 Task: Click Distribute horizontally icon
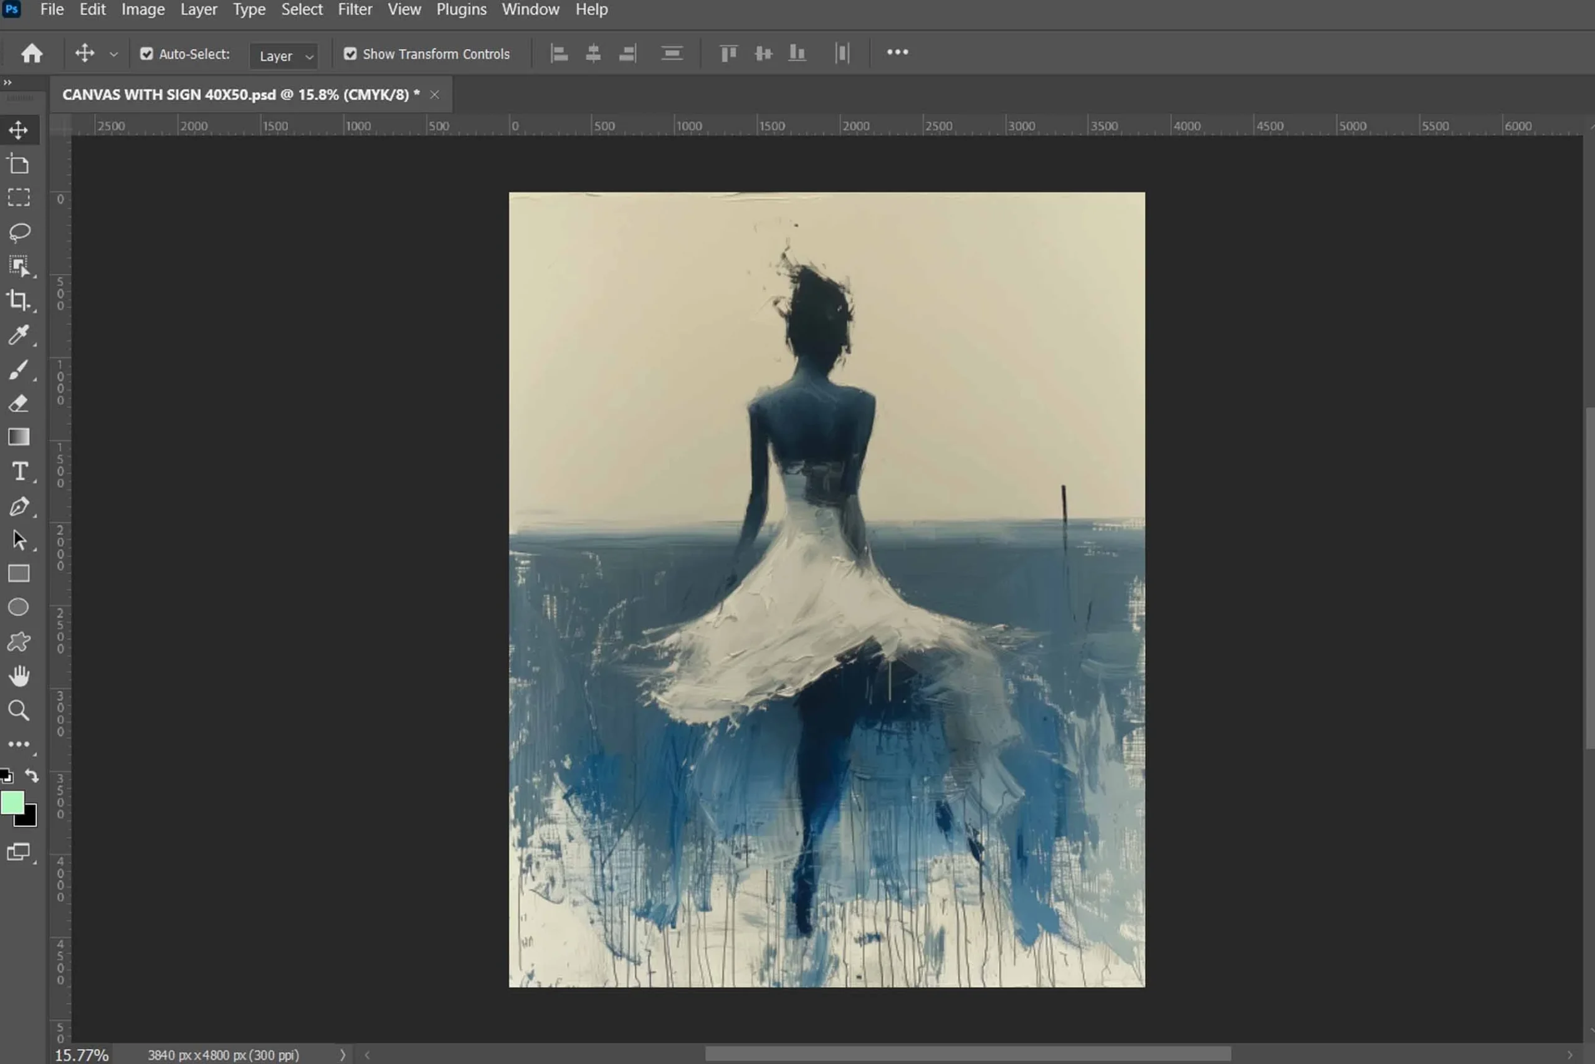tap(842, 53)
